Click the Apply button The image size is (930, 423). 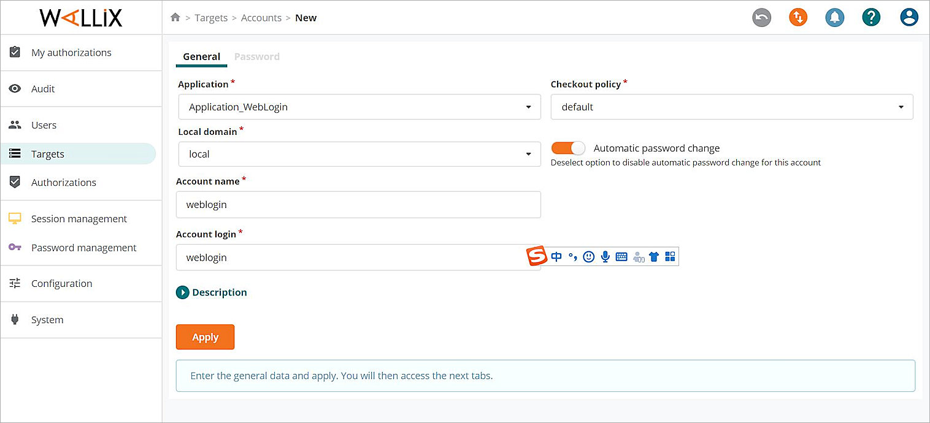[205, 337]
